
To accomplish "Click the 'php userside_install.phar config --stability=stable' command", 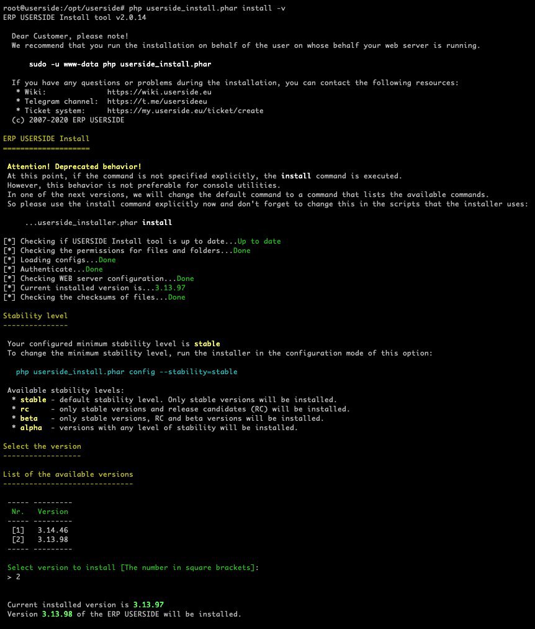I will (127, 372).
